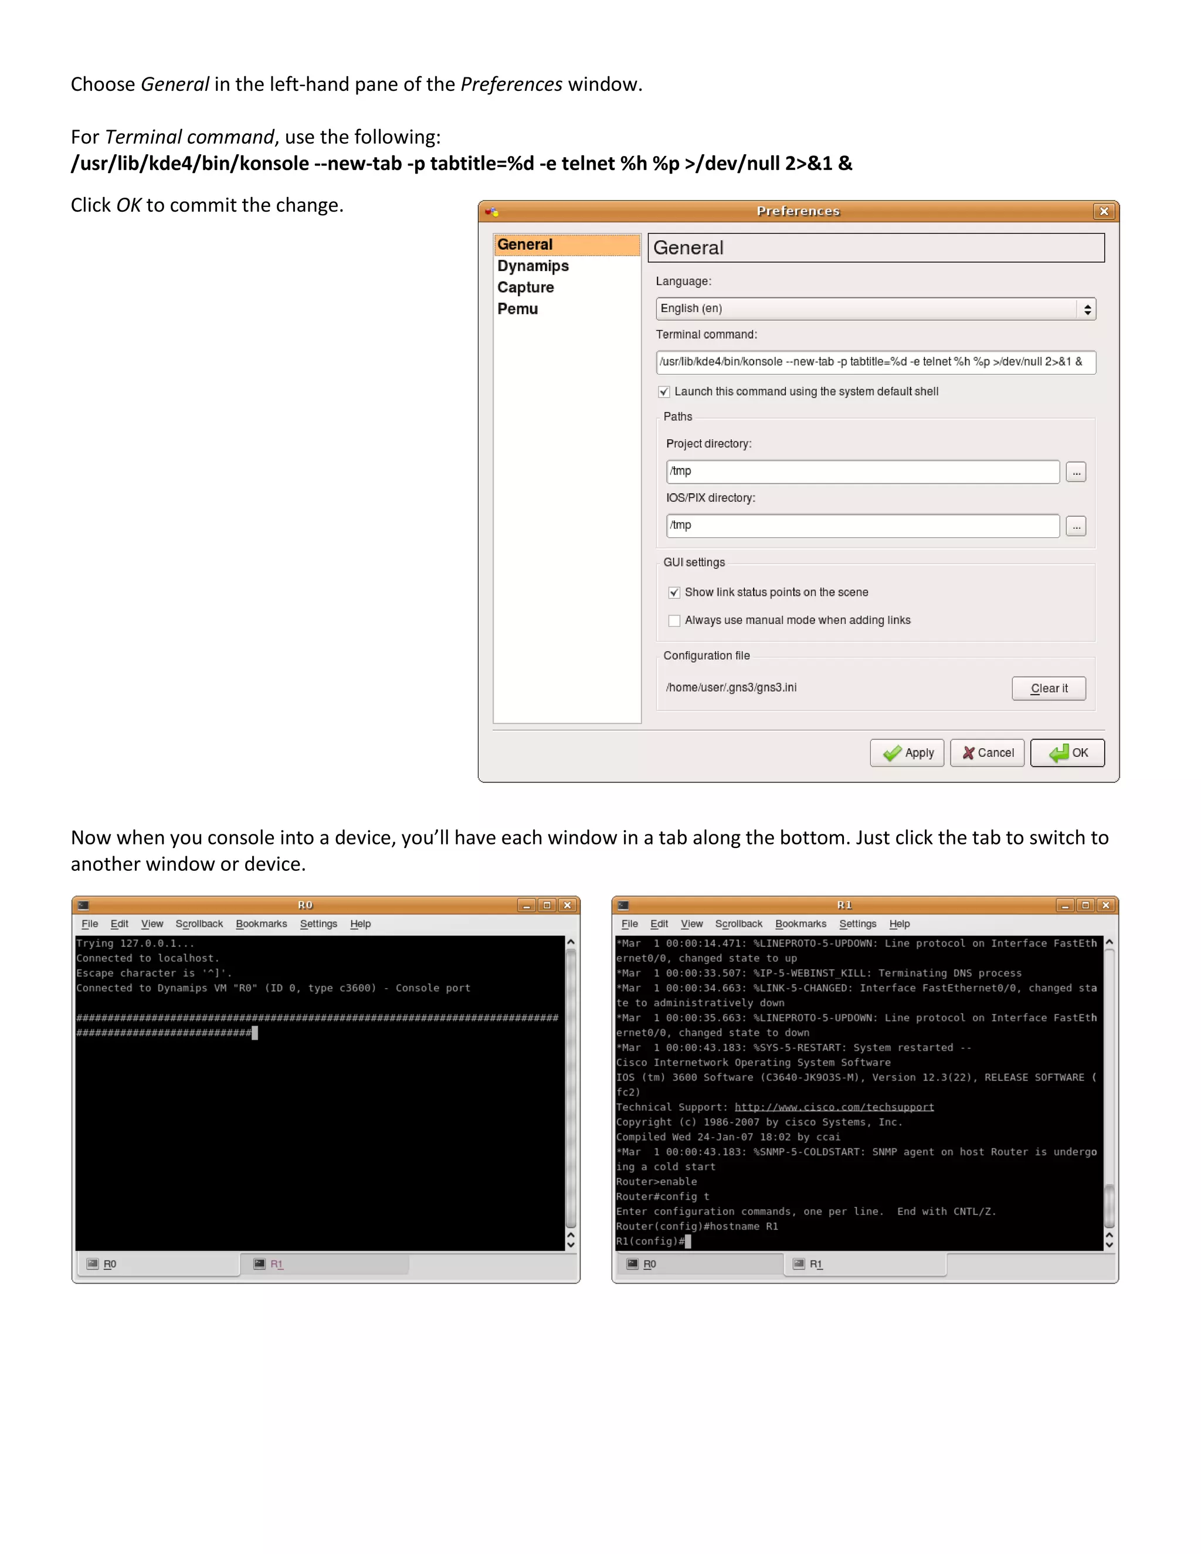This screenshot has width=1201, height=1554.
Task: Close the Preferences dialog with X
Action: (x=1104, y=211)
